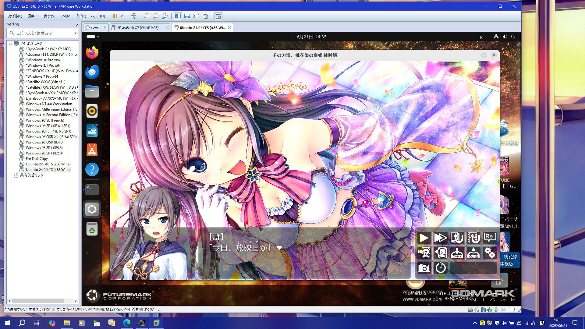Viewport: 585px width, 329px height.
Task: Open the backlog page-return icon
Action: pos(457,238)
